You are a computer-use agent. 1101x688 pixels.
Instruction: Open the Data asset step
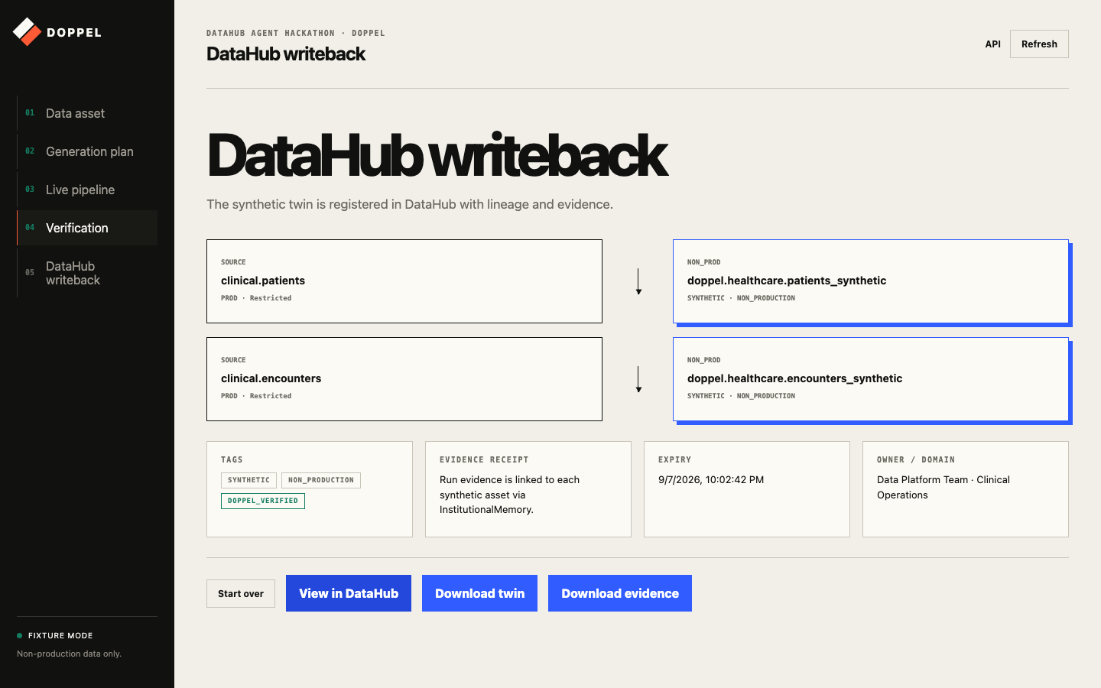click(x=87, y=113)
